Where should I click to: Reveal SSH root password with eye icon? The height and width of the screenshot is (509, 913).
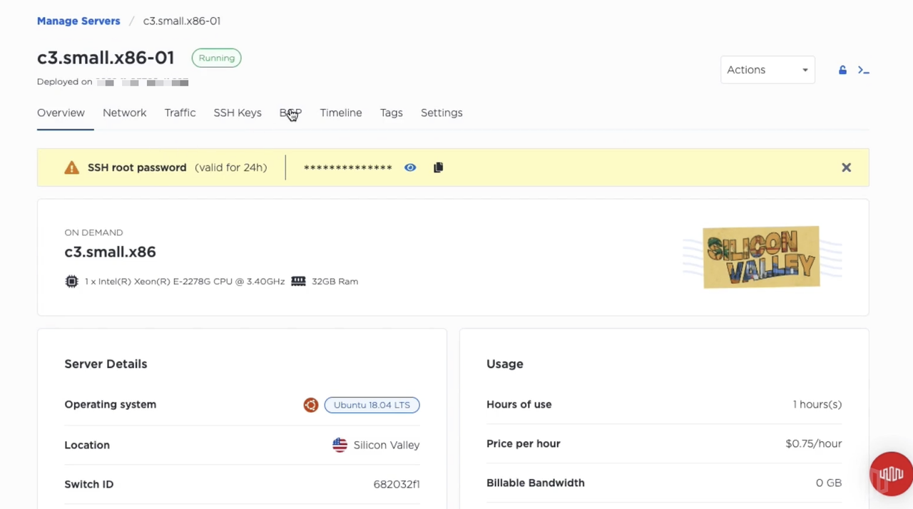[410, 168]
